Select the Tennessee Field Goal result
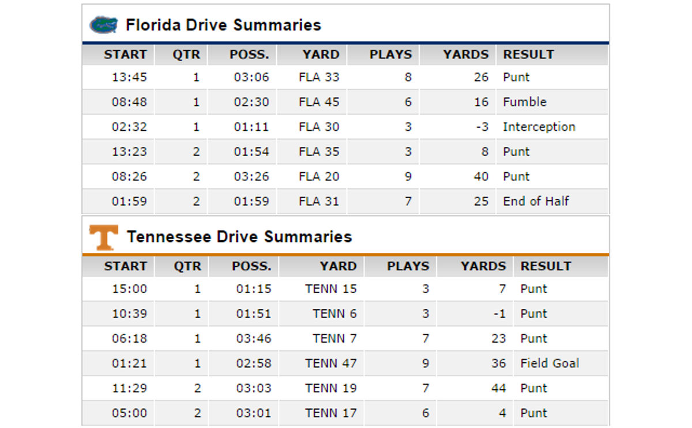The width and height of the screenshot is (692, 428). tap(550, 363)
